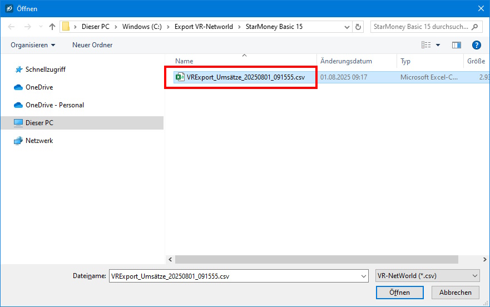Open Export VR-Networld breadcrumb
Viewport: 490px width, 307px height.
pos(204,27)
